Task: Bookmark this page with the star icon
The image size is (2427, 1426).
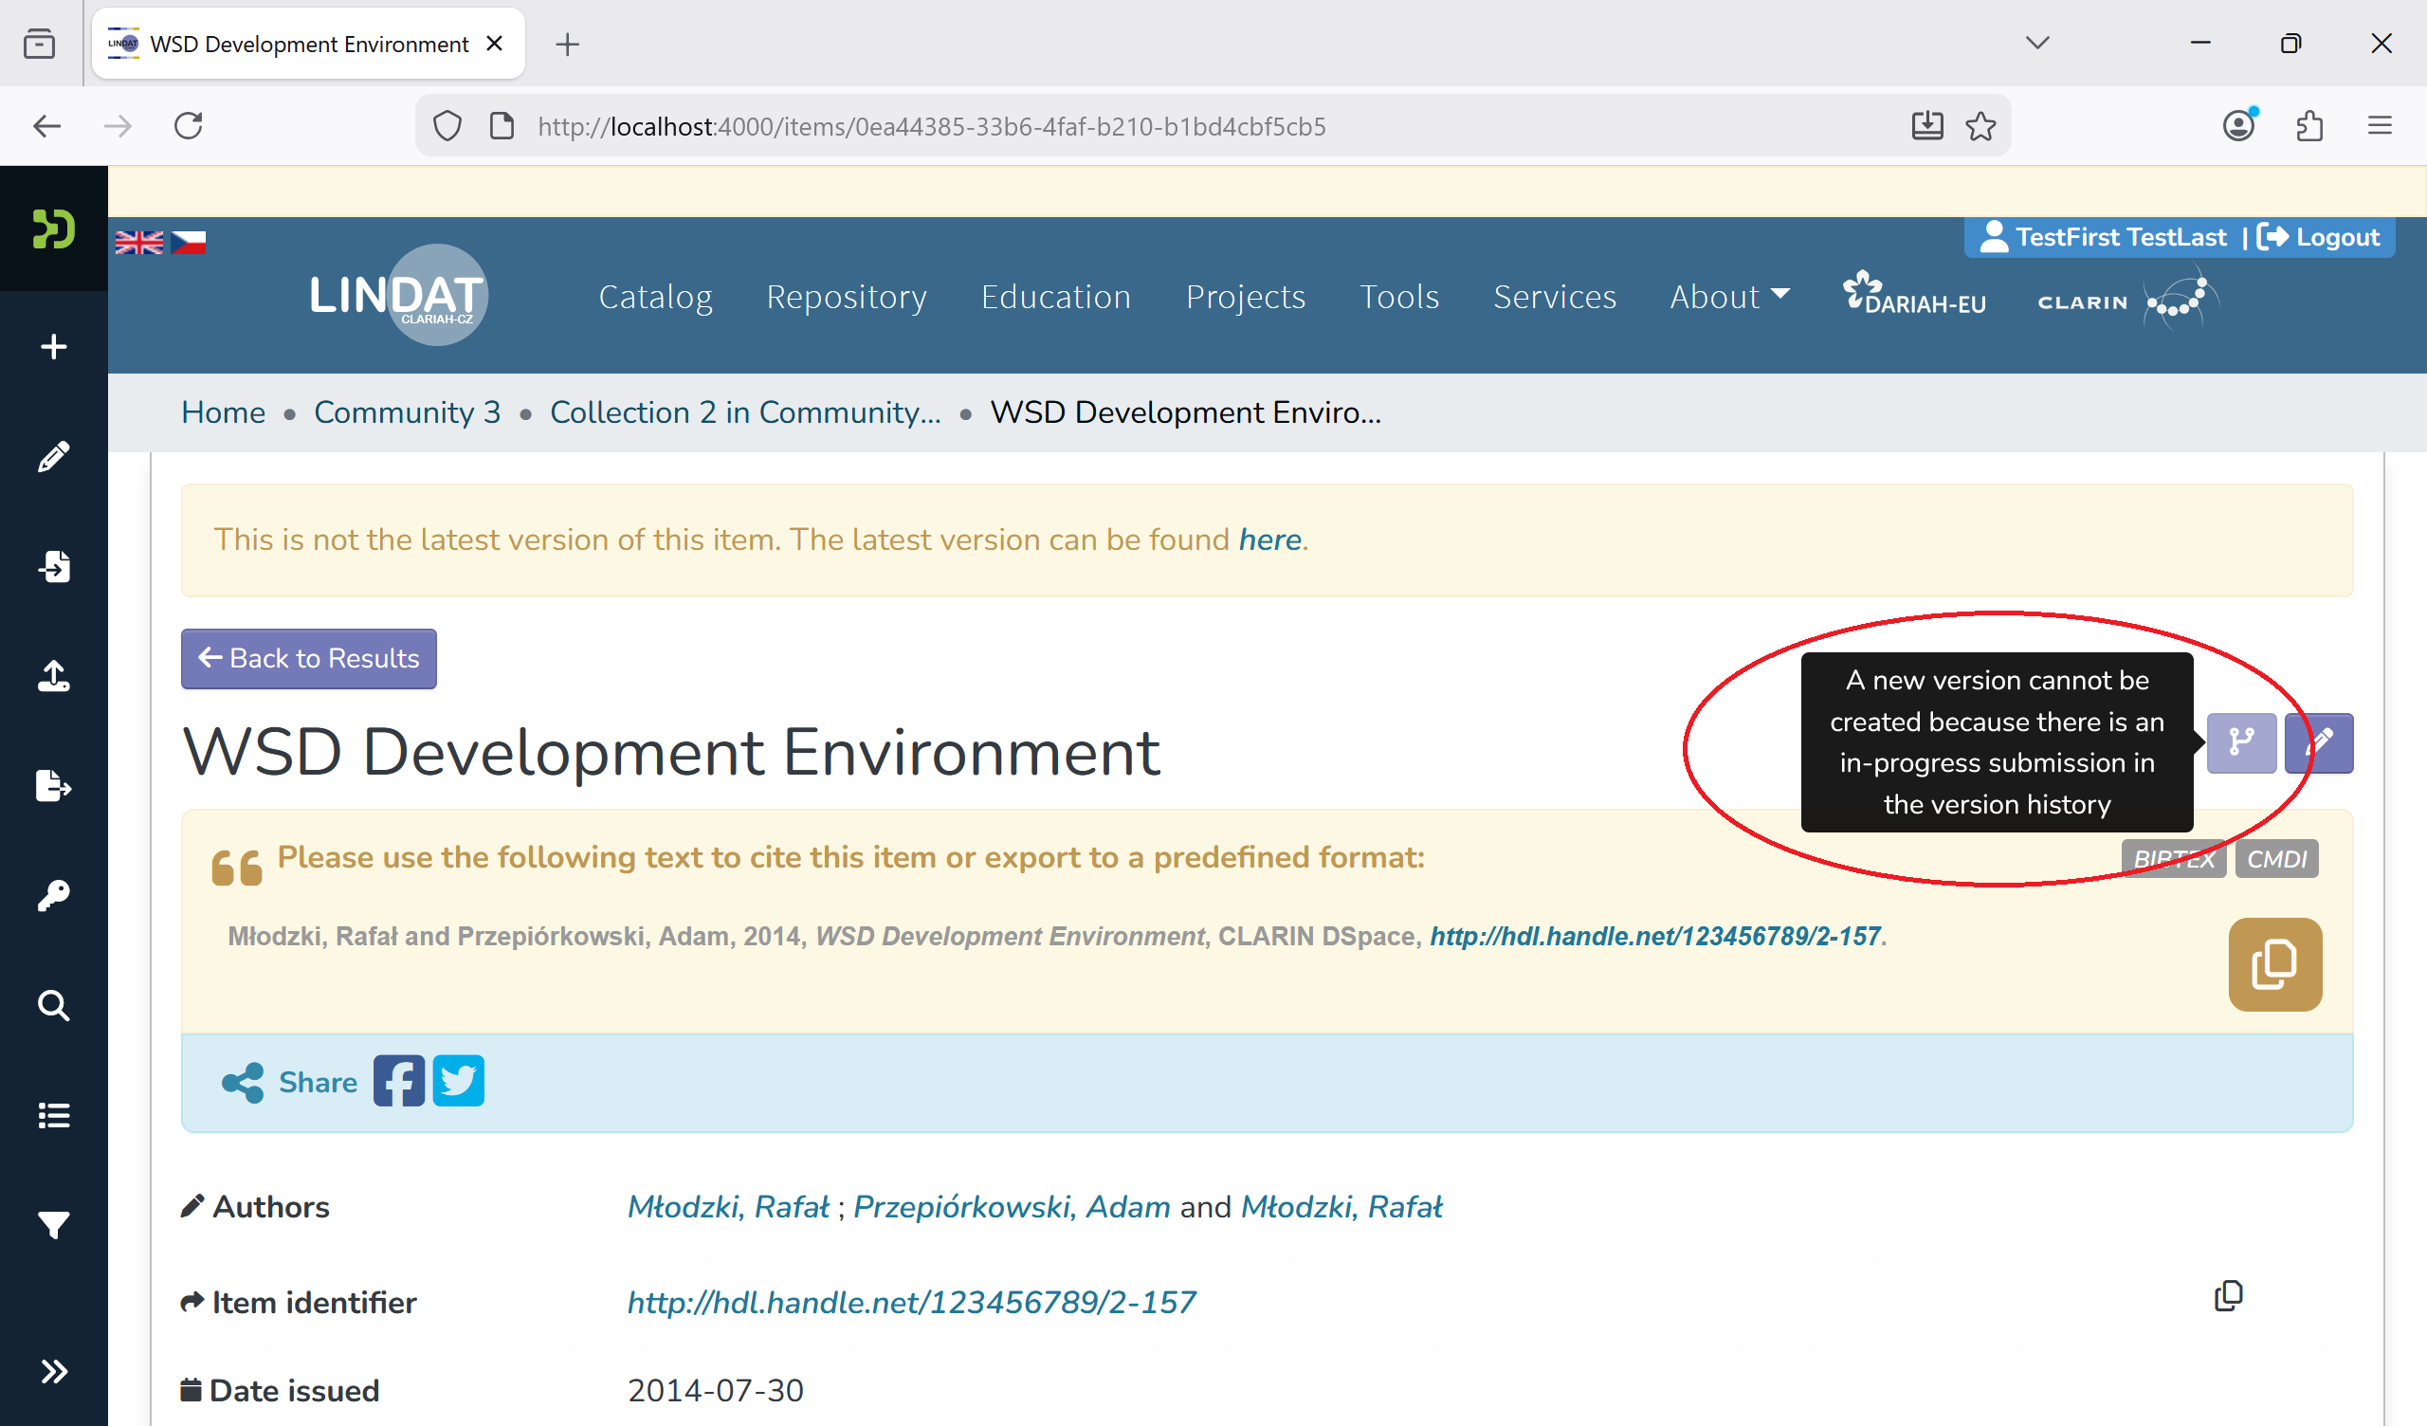Action: (x=1980, y=126)
